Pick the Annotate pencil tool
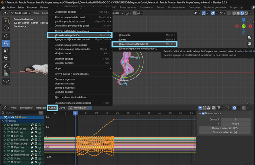The image size is (255, 165). [x=6, y=66]
